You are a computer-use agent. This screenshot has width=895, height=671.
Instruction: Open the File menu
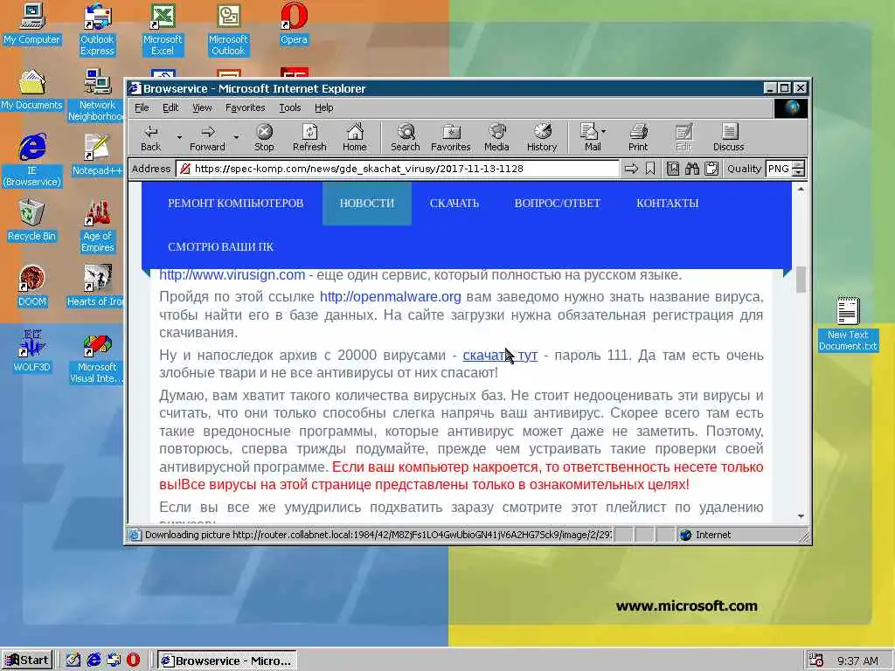tap(142, 107)
